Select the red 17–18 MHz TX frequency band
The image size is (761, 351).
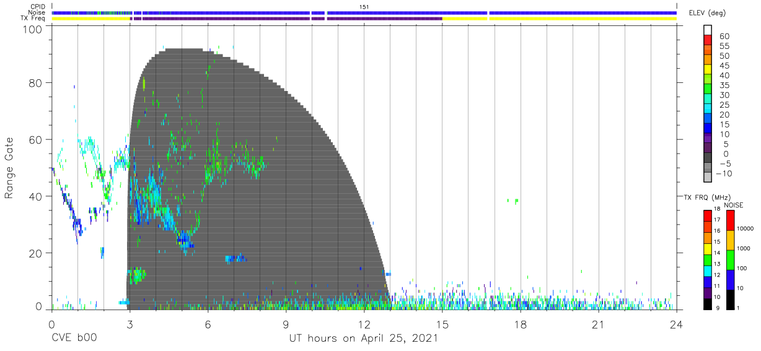pyautogui.click(x=707, y=216)
